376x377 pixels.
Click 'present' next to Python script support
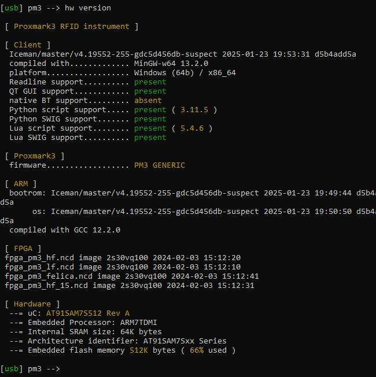[150, 110]
